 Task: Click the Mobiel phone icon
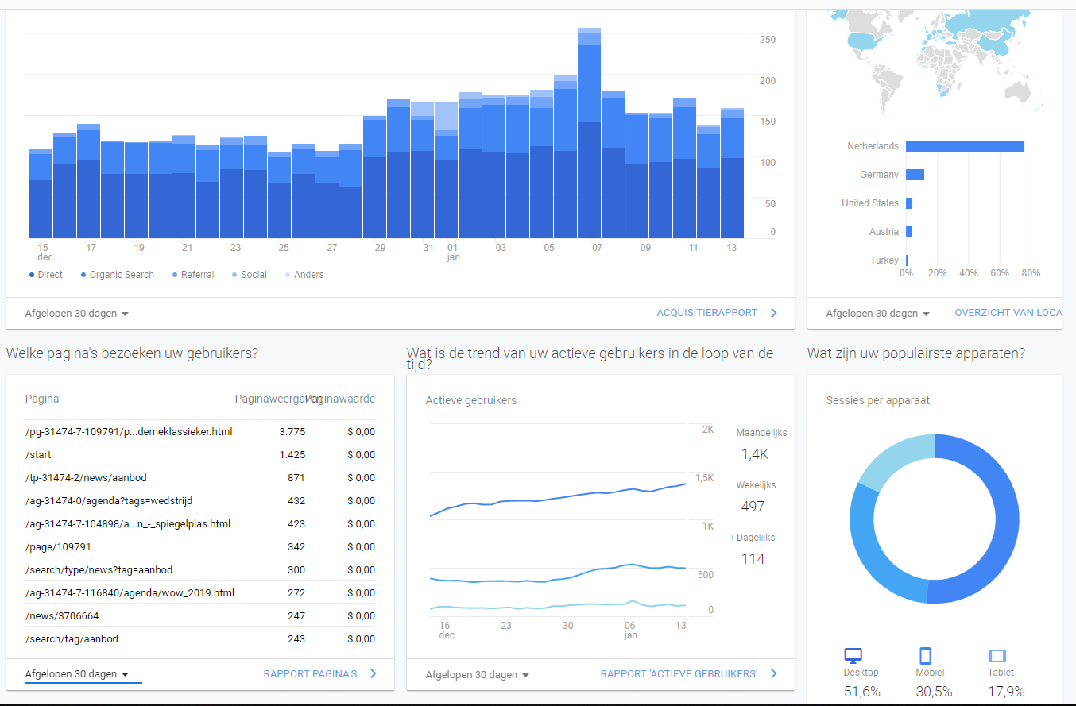coord(925,656)
